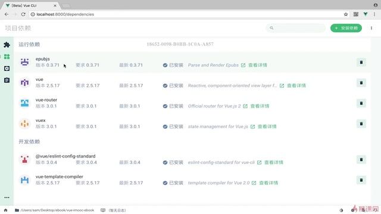Open the QR code extension icon

[x=356, y=14]
